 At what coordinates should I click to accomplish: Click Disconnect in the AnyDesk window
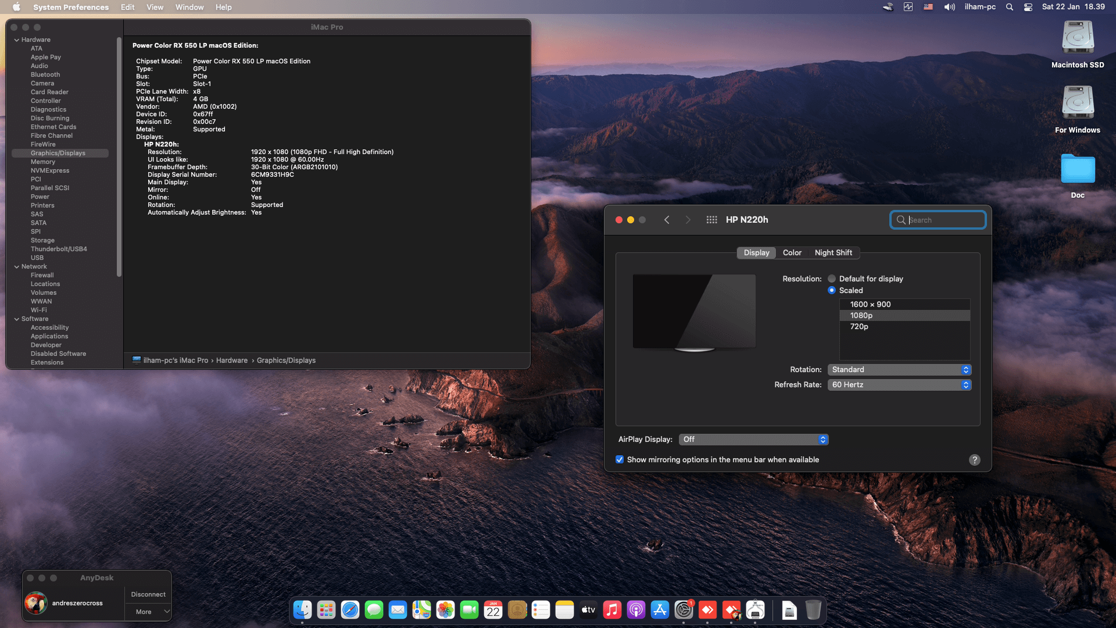click(148, 594)
